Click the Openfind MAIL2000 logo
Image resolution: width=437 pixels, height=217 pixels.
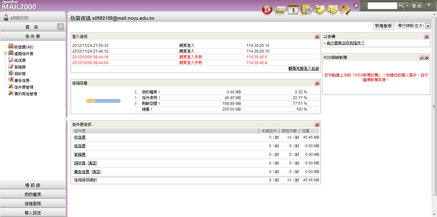pyautogui.click(x=19, y=5)
